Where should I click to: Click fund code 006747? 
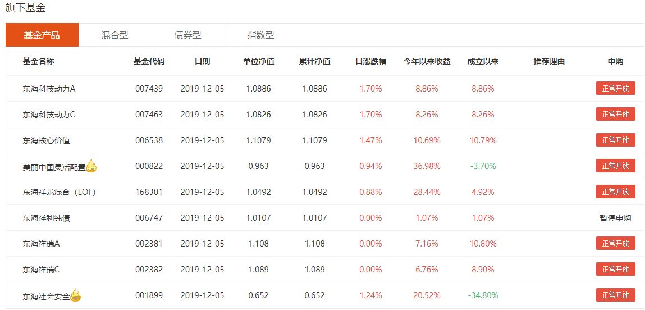(149, 218)
